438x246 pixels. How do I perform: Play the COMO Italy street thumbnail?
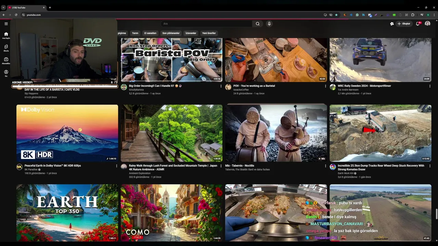point(171,213)
